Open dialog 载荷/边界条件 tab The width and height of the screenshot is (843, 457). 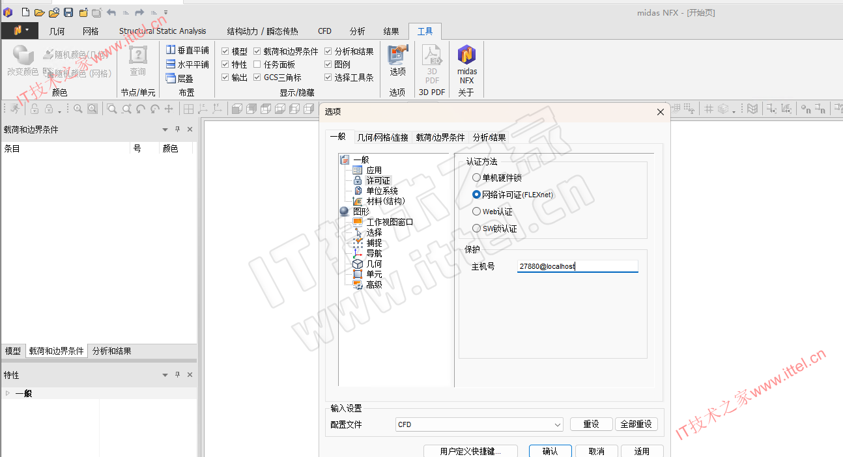click(x=440, y=137)
